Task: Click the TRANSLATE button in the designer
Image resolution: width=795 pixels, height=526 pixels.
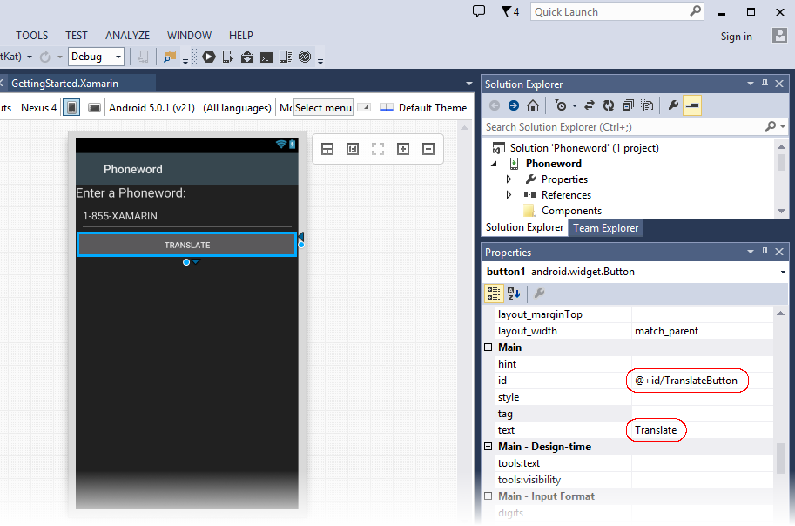Action: (187, 245)
